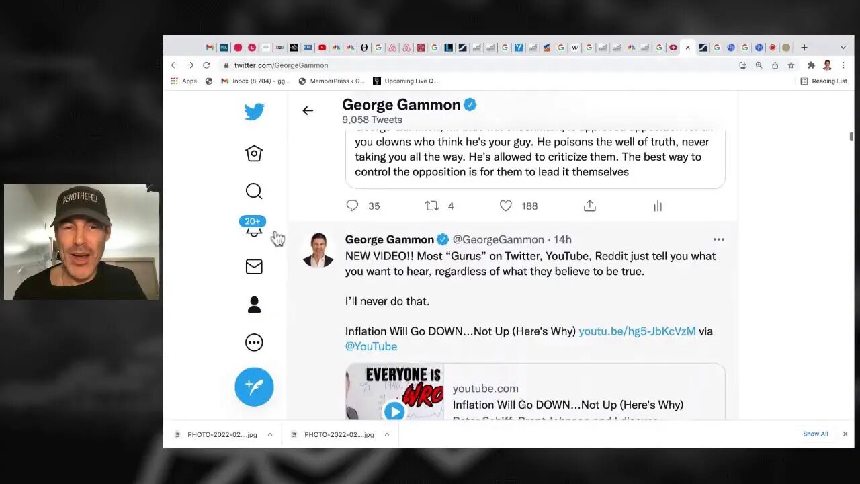Open the youtu.be/hg5-JbKcVzM link
Screen dimensions: 860x484
coord(637,331)
